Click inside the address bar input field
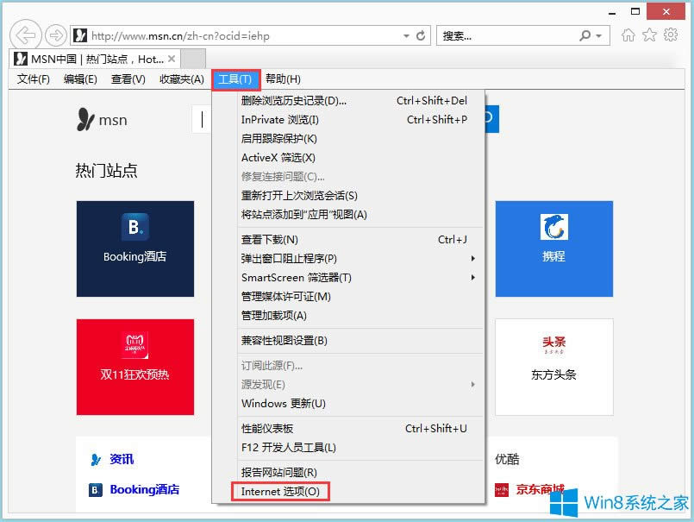This screenshot has width=694, height=522. pos(216,35)
